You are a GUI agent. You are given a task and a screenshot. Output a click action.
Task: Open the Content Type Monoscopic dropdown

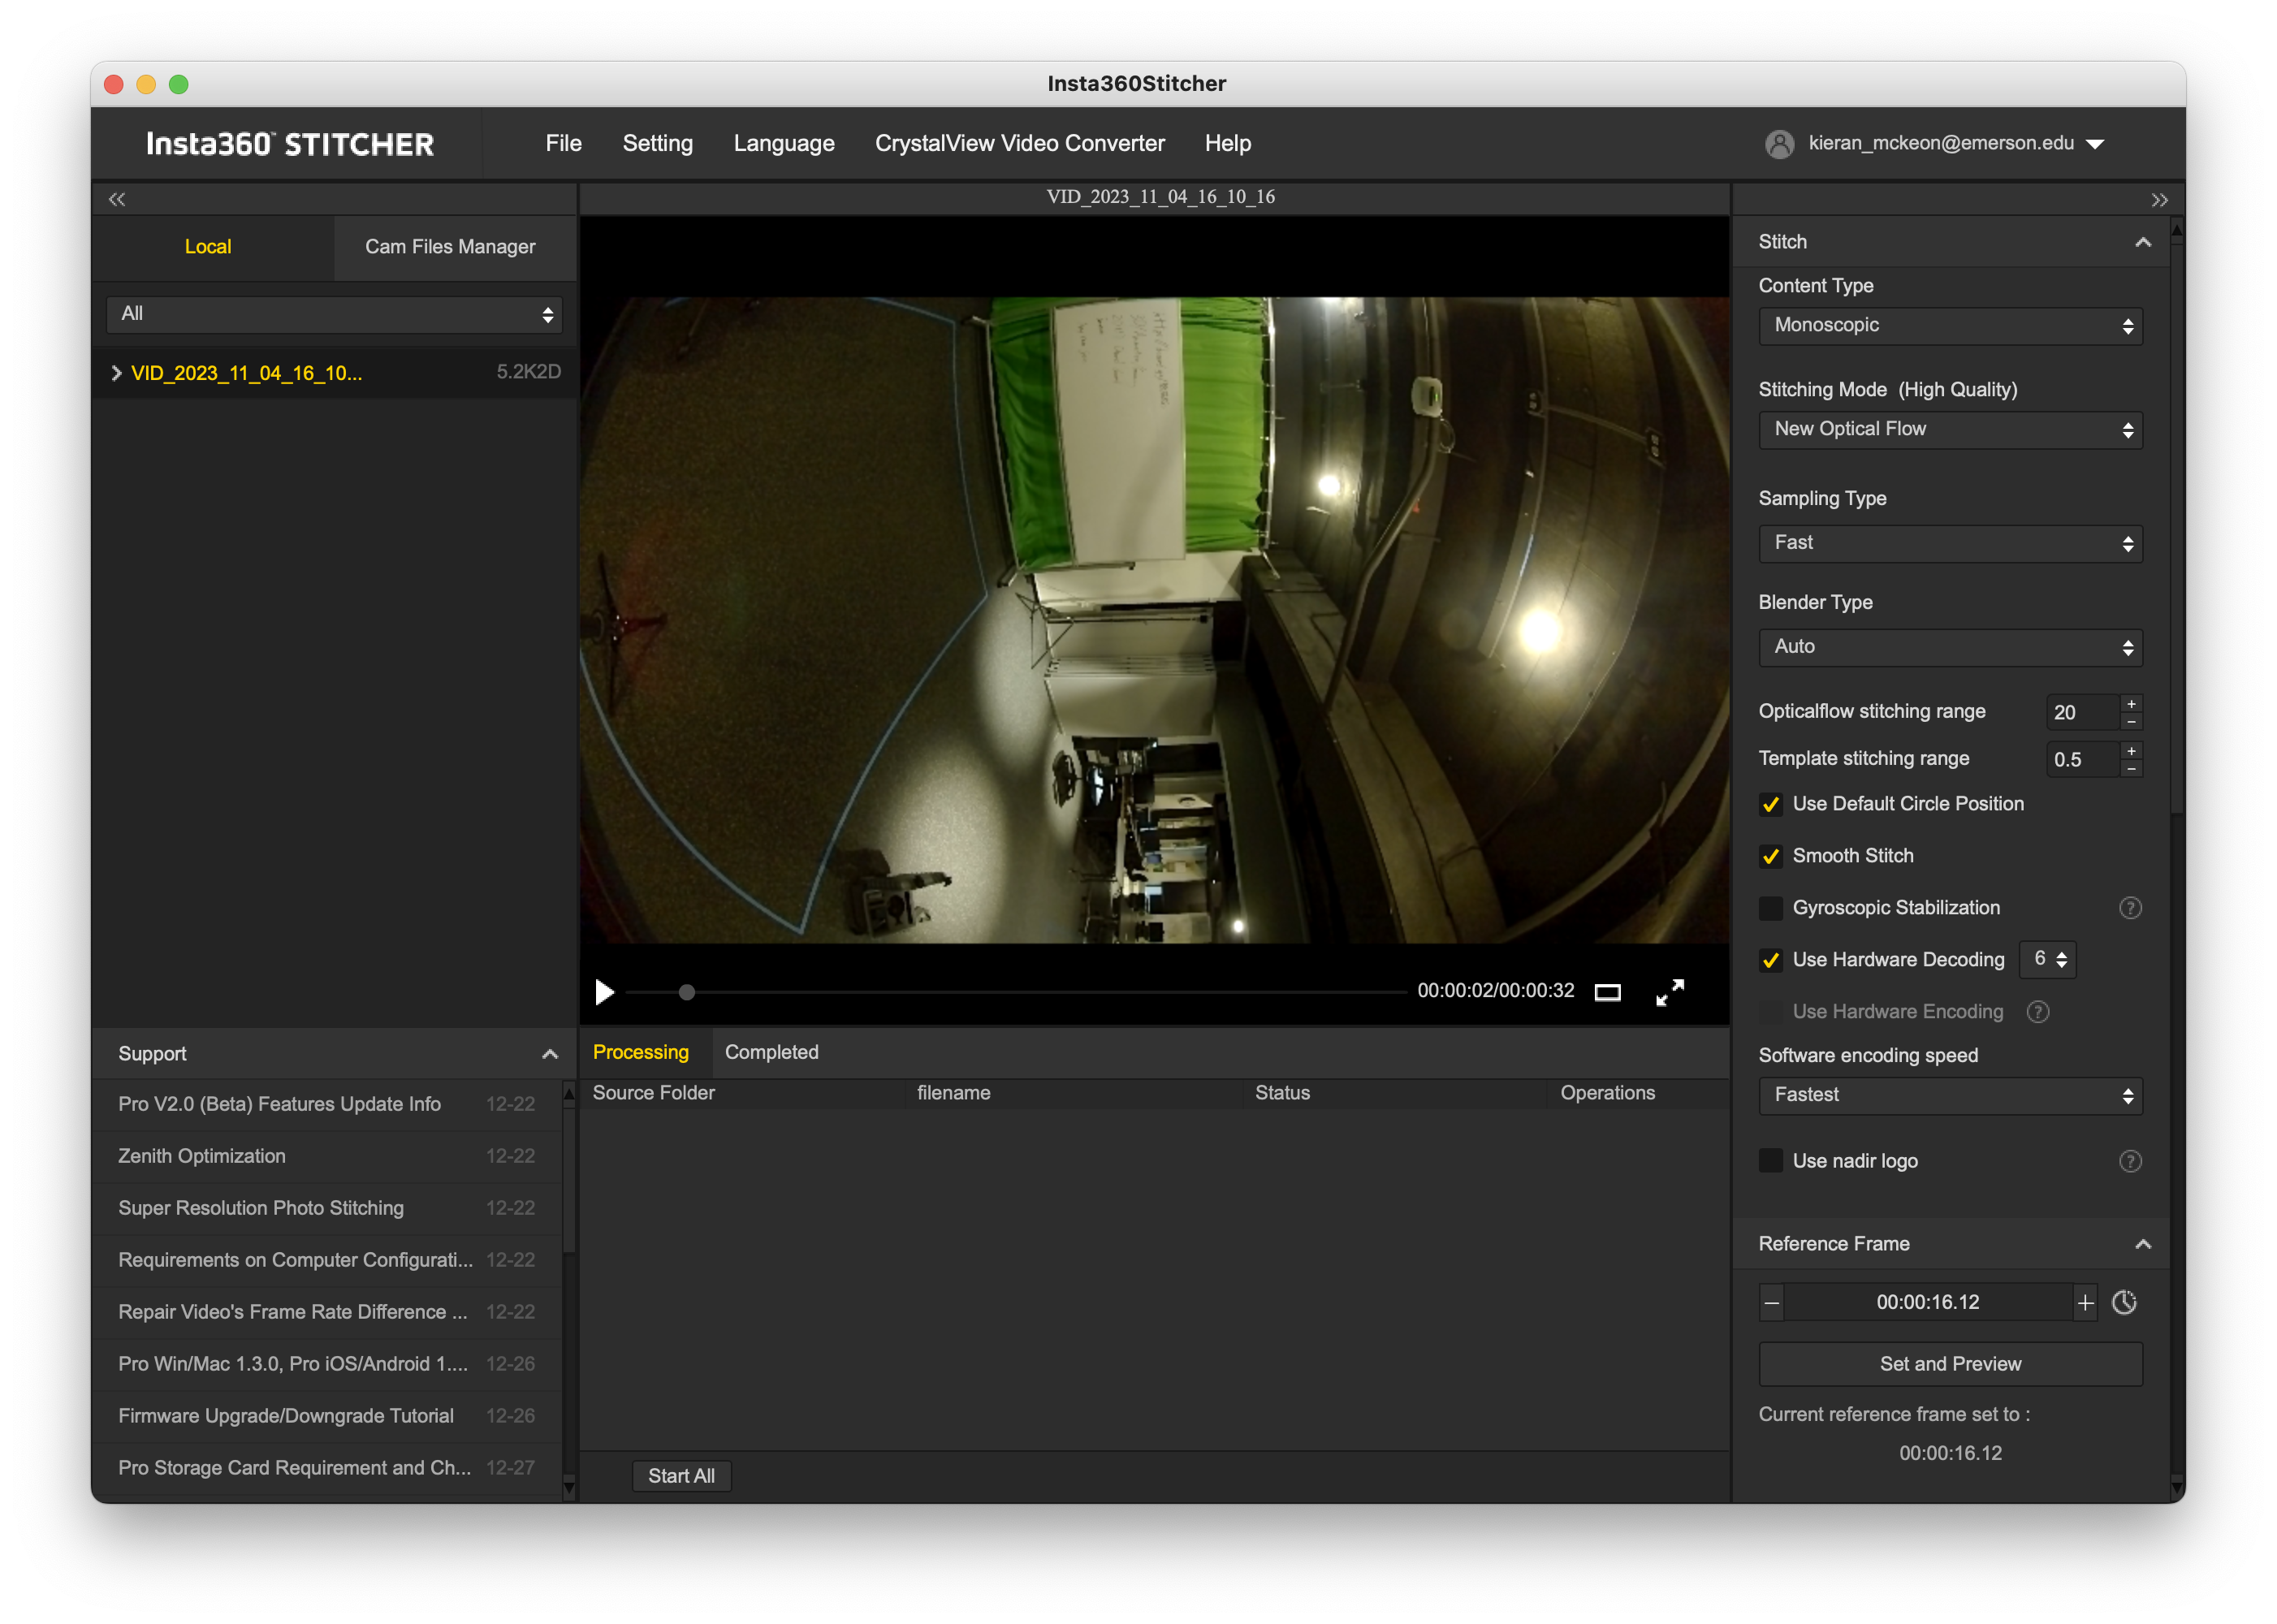[1950, 326]
